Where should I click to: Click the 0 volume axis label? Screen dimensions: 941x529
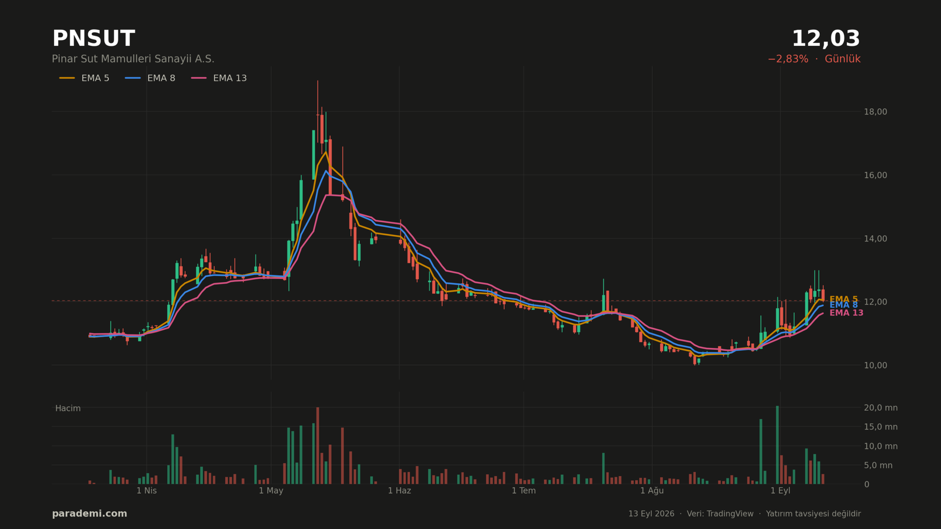[x=866, y=485]
